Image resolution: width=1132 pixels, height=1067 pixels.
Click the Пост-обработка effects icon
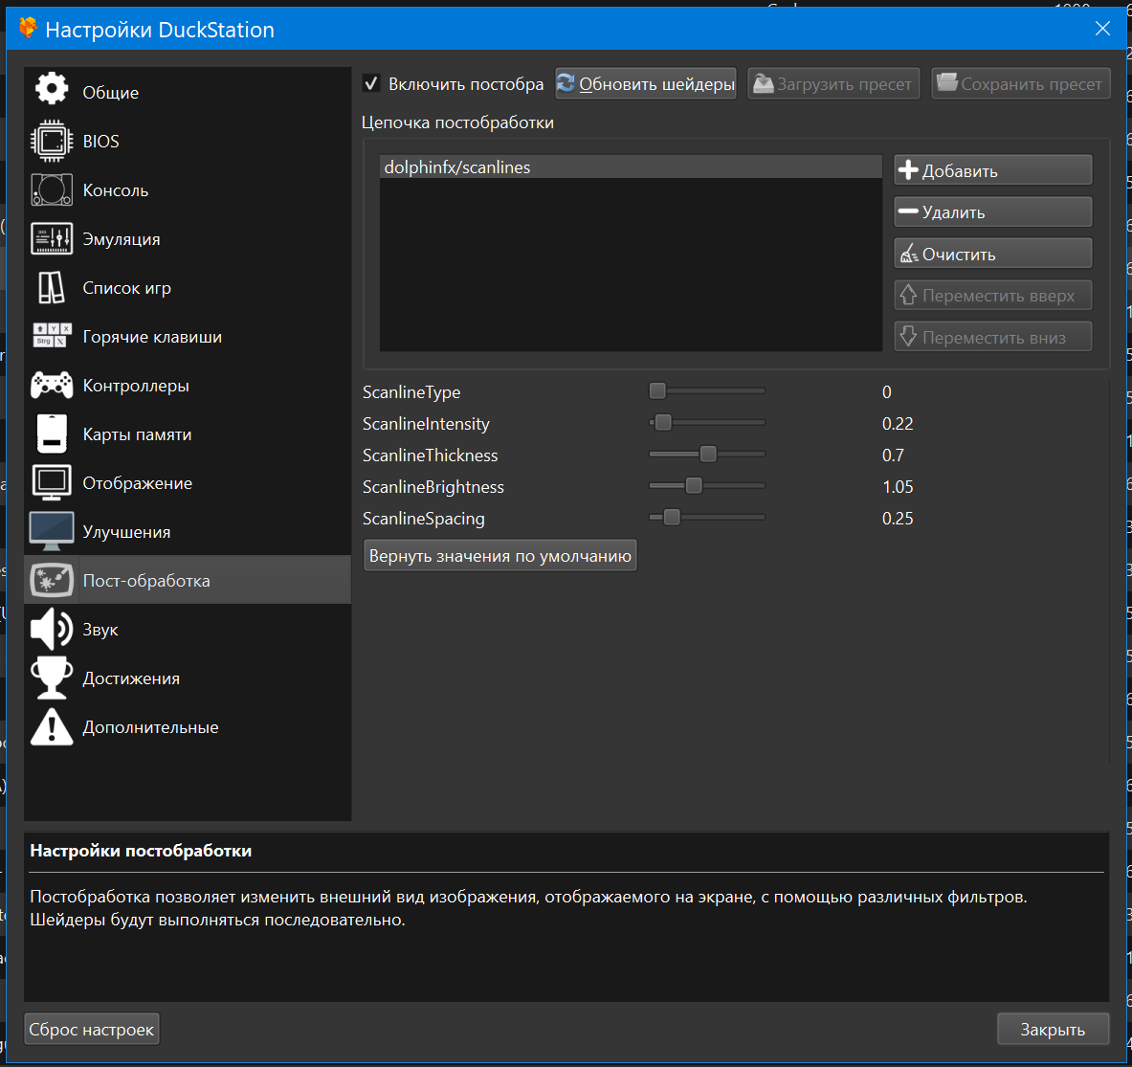click(52, 581)
